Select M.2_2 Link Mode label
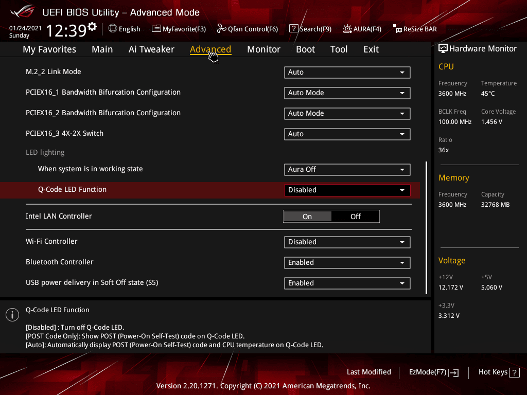Viewport: 527px width, 395px height. pyautogui.click(x=54, y=71)
